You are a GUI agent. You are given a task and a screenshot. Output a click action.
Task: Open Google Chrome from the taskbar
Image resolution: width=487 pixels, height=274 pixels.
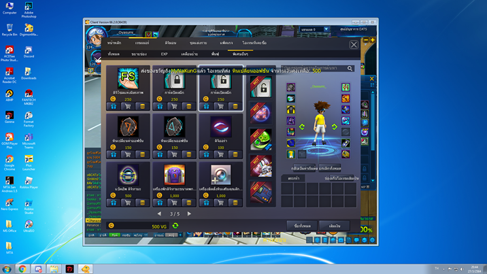(22, 269)
